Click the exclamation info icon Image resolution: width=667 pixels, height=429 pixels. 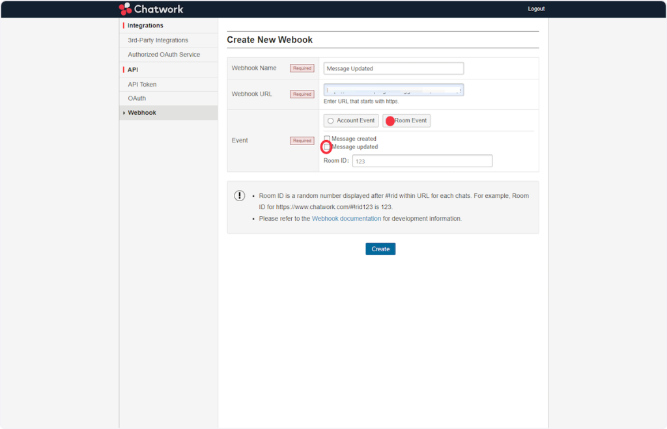click(240, 196)
